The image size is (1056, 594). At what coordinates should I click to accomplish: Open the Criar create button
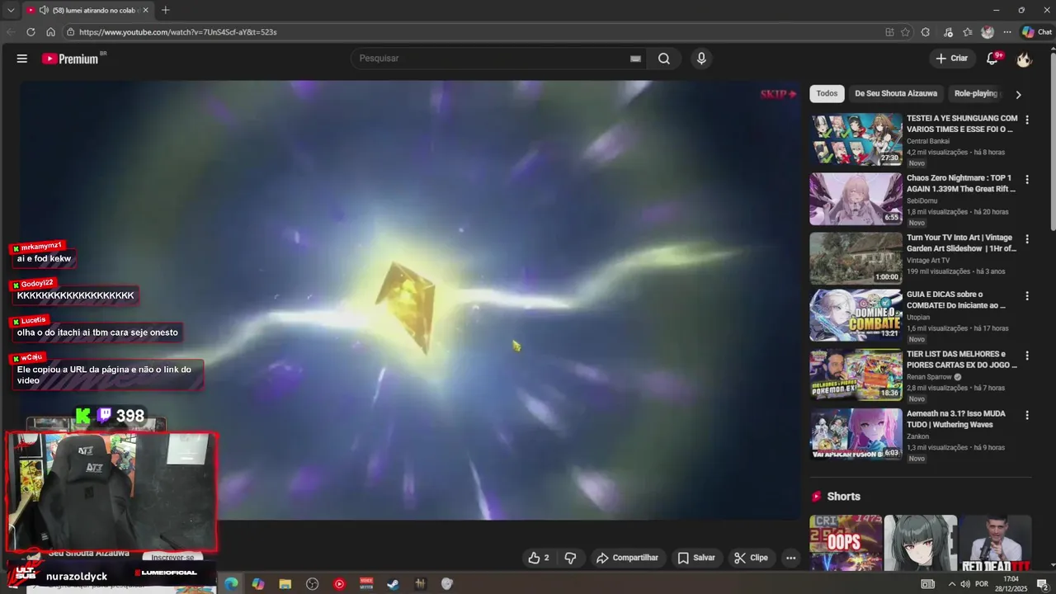tap(951, 59)
